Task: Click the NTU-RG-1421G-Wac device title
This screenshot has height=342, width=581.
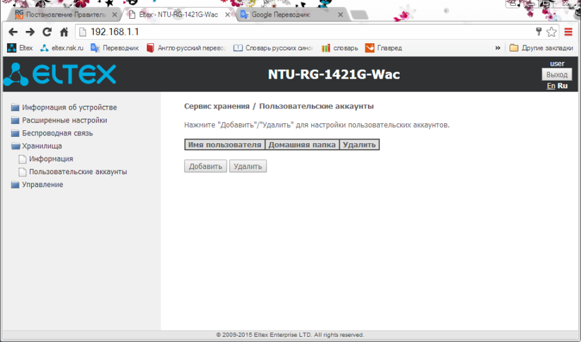Action: point(334,74)
